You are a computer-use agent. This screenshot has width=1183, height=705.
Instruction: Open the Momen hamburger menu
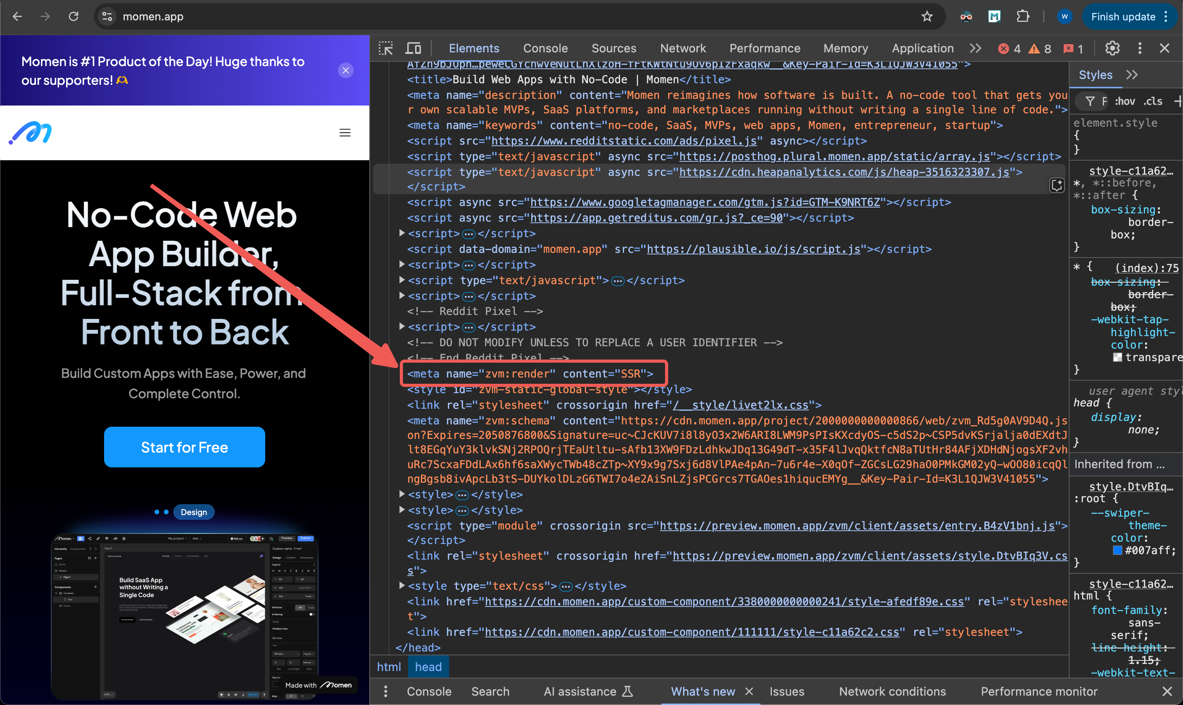click(345, 132)
